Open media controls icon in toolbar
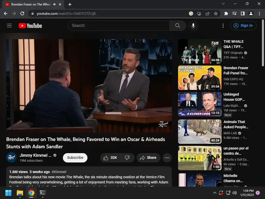 pos(234,13)
